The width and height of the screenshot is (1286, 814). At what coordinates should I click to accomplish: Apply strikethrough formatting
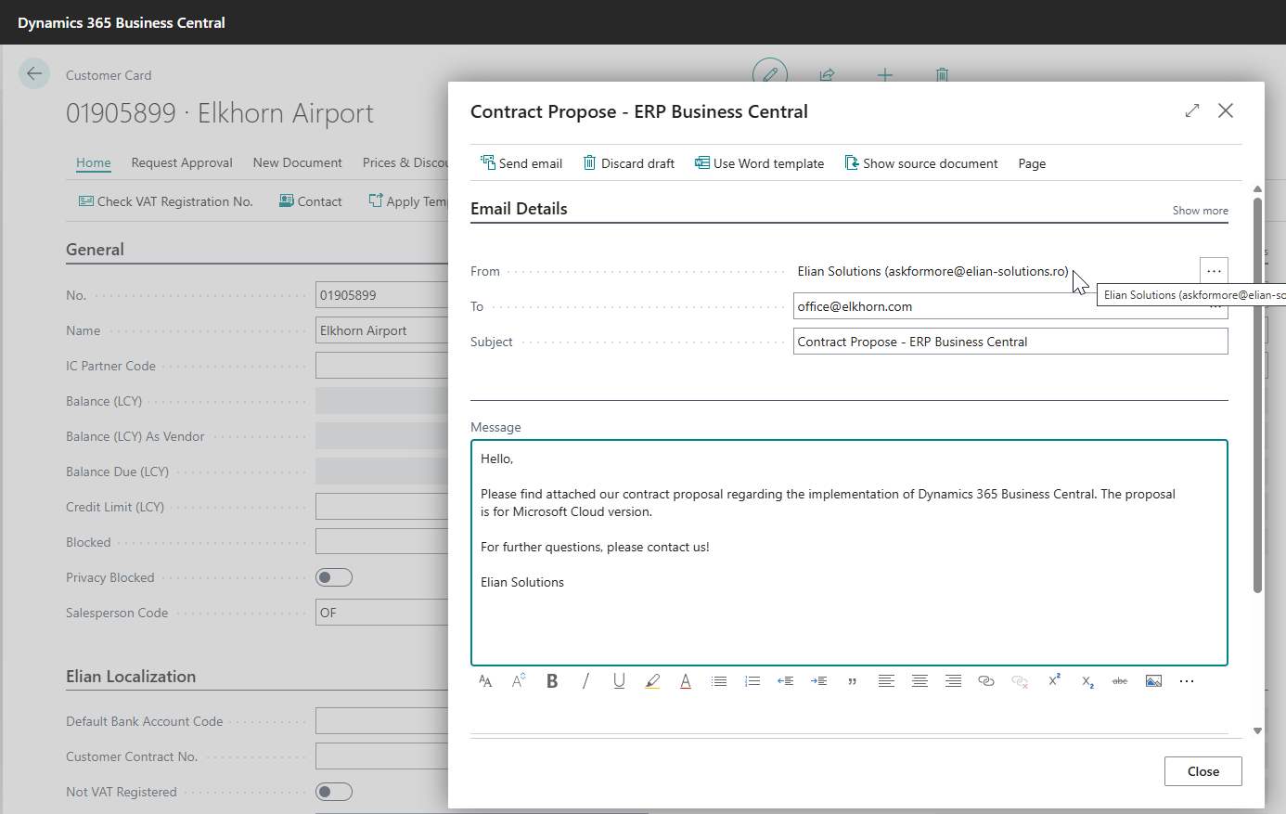coord(1120,681)
